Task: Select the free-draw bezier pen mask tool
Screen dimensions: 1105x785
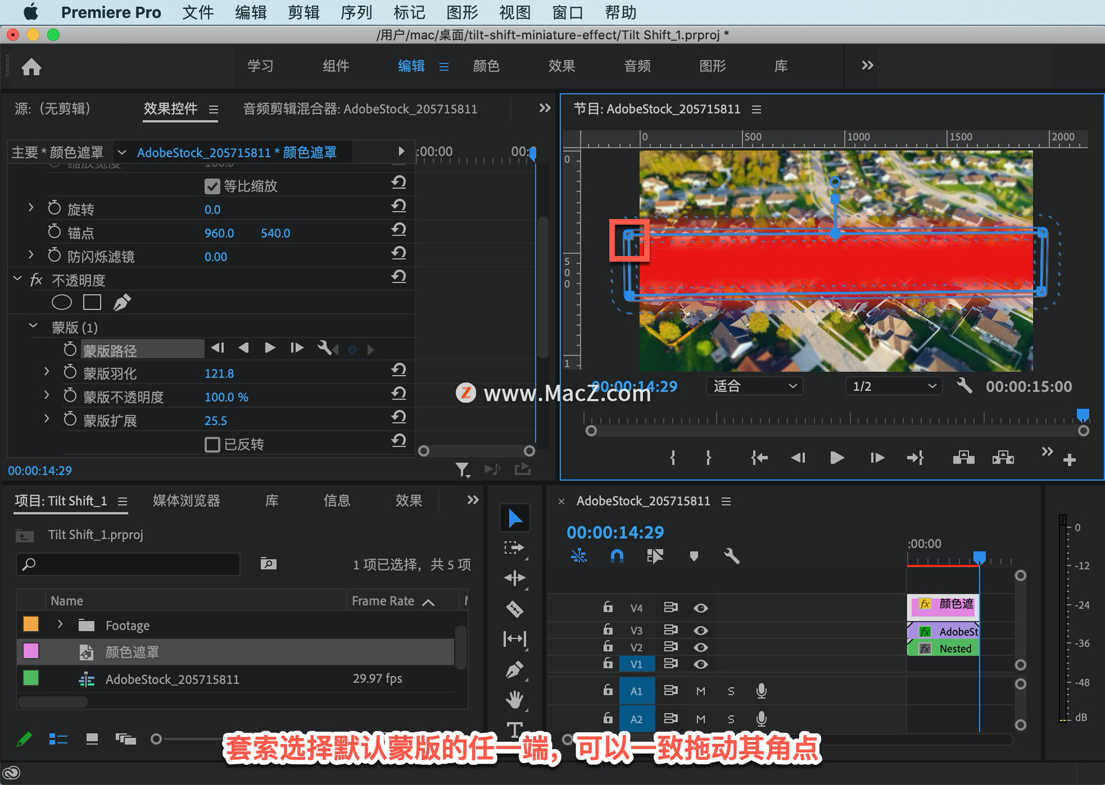Action: point(122,302)
